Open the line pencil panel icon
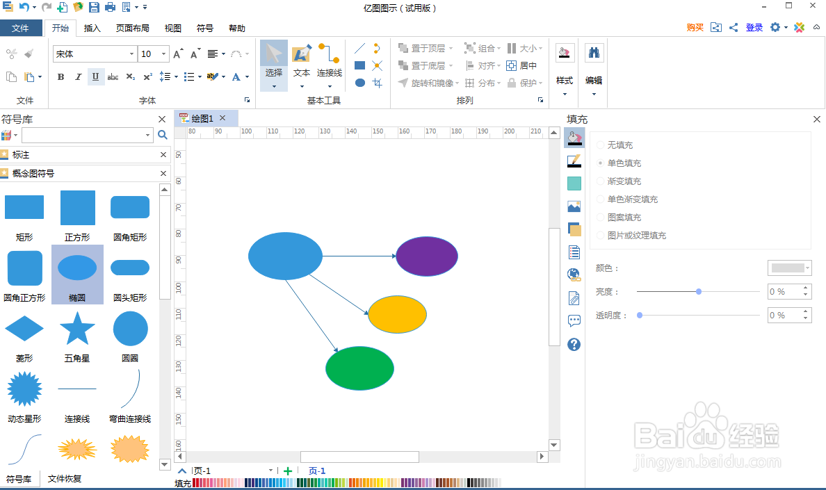The image size is (826, 490). 574,161
